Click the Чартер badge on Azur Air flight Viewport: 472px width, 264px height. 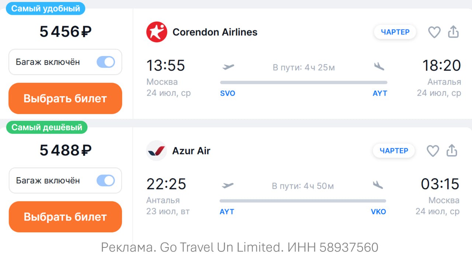tap(394, 151)
